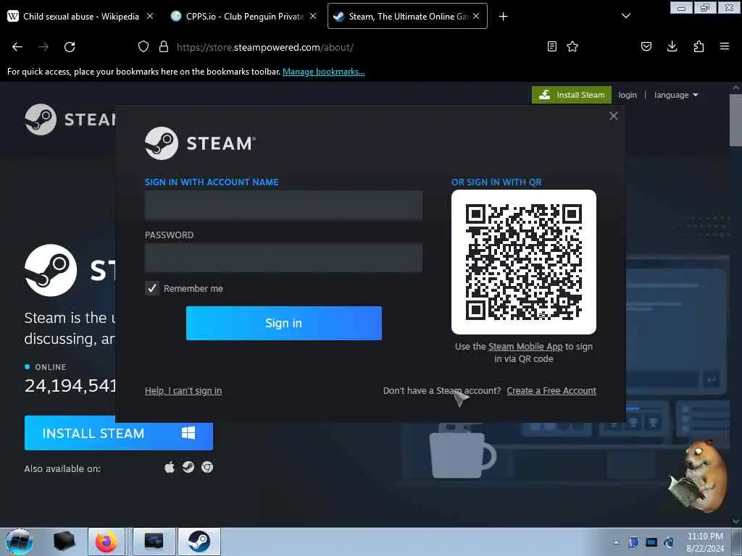Close the Steam sign-in dialog
This screenshot has height=556, width=742.
(x=614, y=116)
